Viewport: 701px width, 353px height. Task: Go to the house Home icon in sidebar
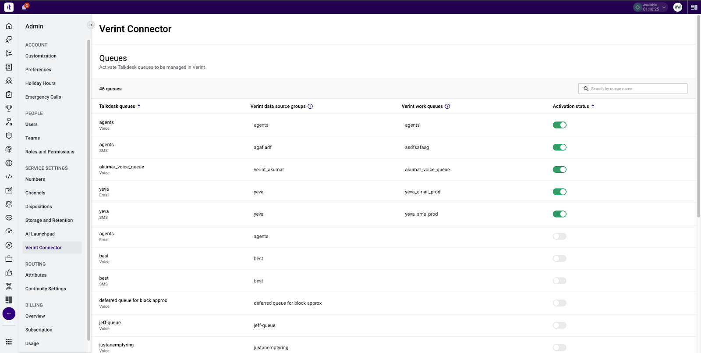[x=9, y=26]
